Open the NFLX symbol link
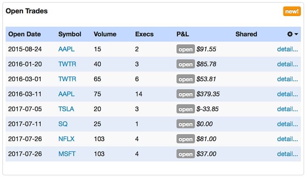The height and width of the screenshot is (178, 307). [67, 139]
